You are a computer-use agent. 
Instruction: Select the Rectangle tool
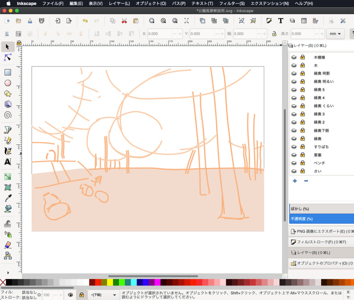(8, 72)
